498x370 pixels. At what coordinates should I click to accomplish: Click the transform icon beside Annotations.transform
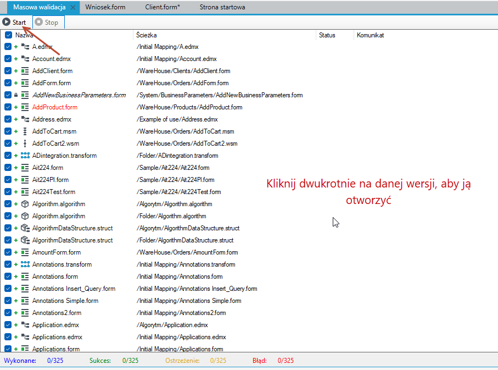coord(25,264)
